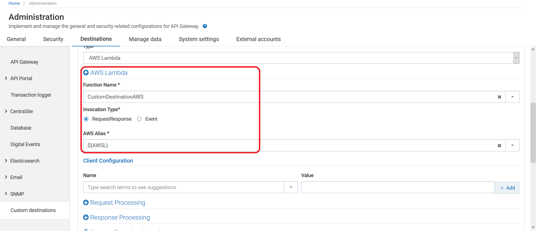
Task: Collapse the AWS Lambda section arrow icon
Action: pyautogui.click(x=86, y=73)
